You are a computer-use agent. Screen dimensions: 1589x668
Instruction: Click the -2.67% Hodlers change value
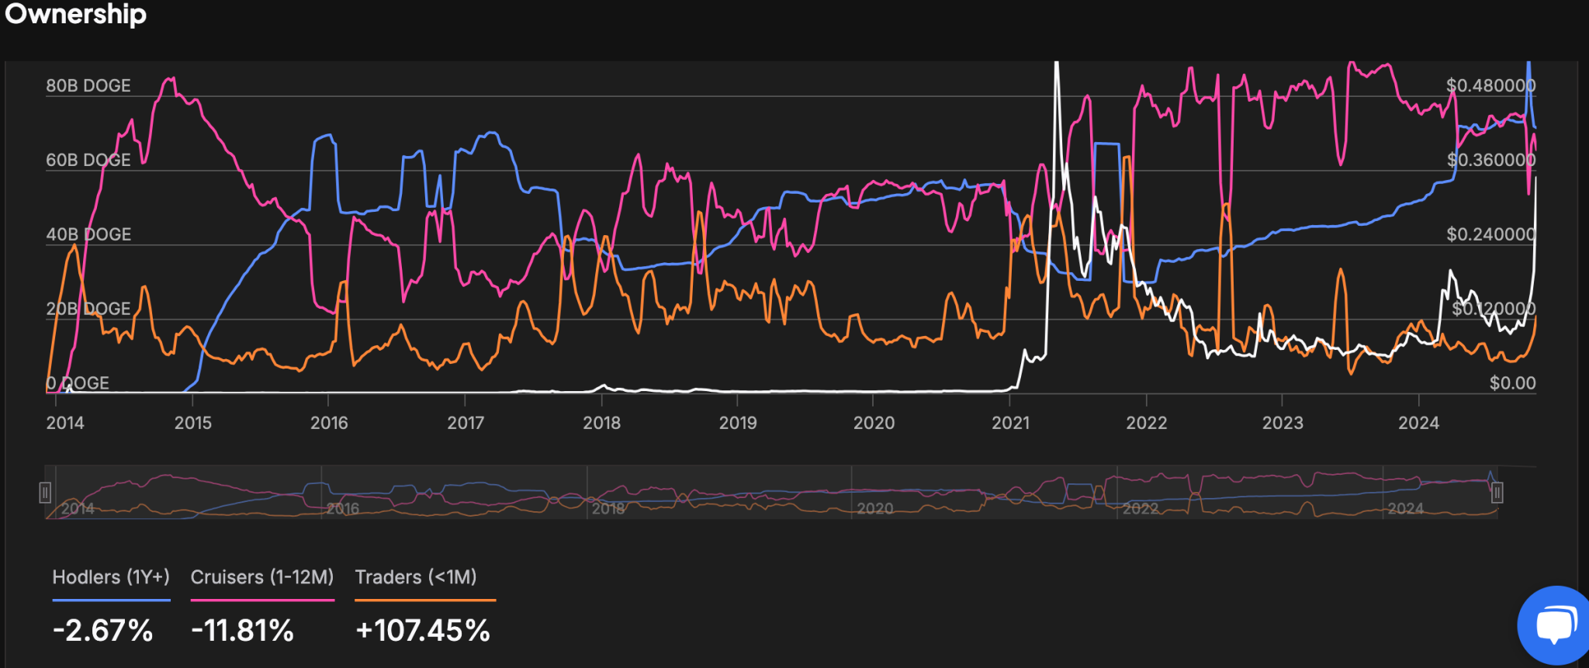102,630
